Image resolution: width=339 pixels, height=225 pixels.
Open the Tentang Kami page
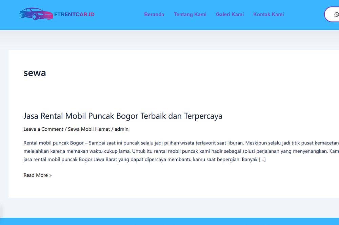190,14
